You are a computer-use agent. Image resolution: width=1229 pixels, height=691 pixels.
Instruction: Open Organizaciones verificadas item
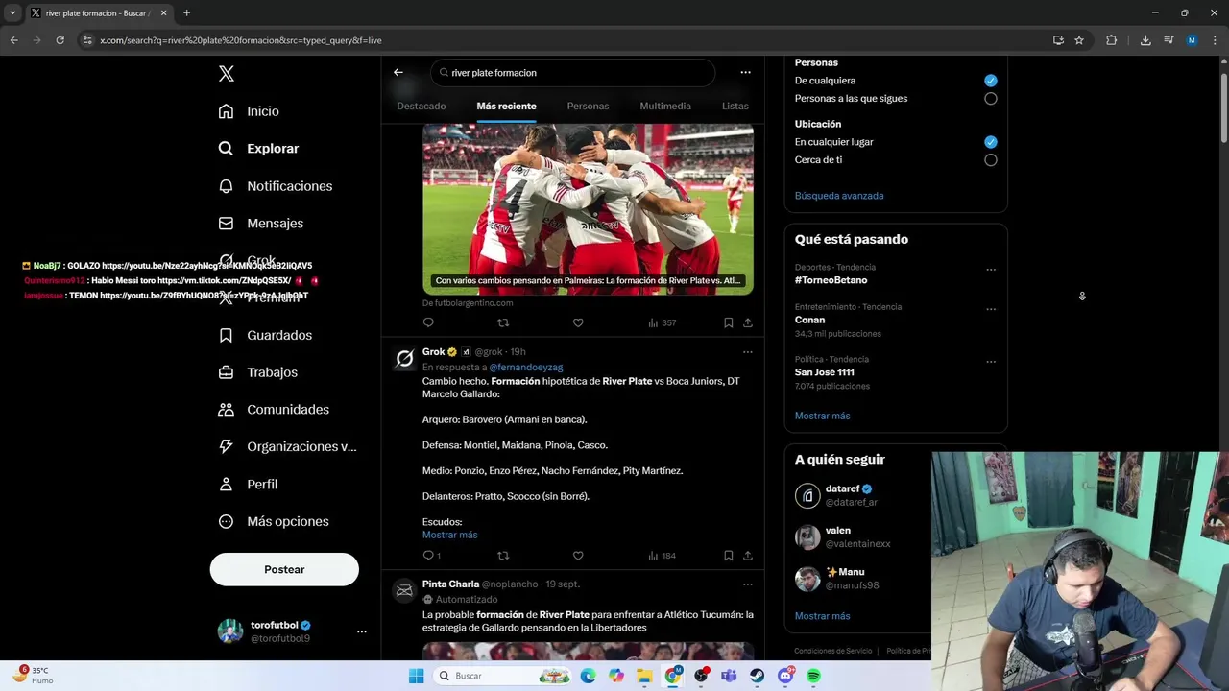tap(287, 446)
